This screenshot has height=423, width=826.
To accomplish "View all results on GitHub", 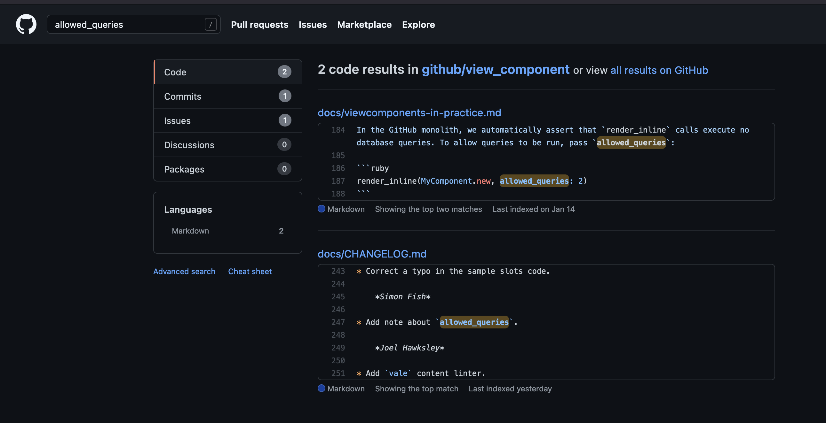I will click(x=659, y=70).
